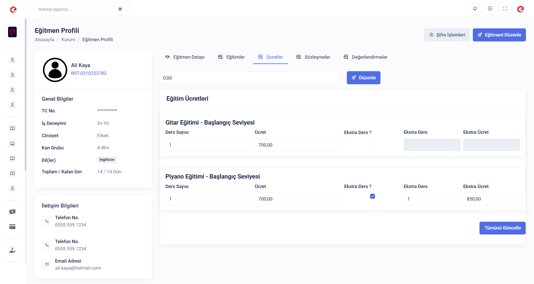The height and width of the screenshot is (284, 534).
Task: Open the user account logo at top right
Action: coord(520,9)
